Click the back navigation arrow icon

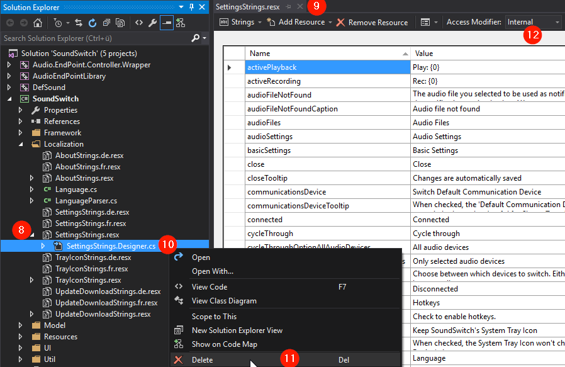pyautogui.click(x=9, y=22)
